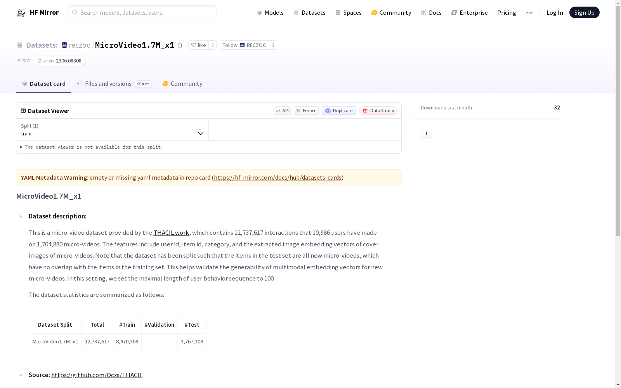This screenshot has height=388, width=621.
Task: Open the Datasets page from navbar
Action: coord(309,12)
